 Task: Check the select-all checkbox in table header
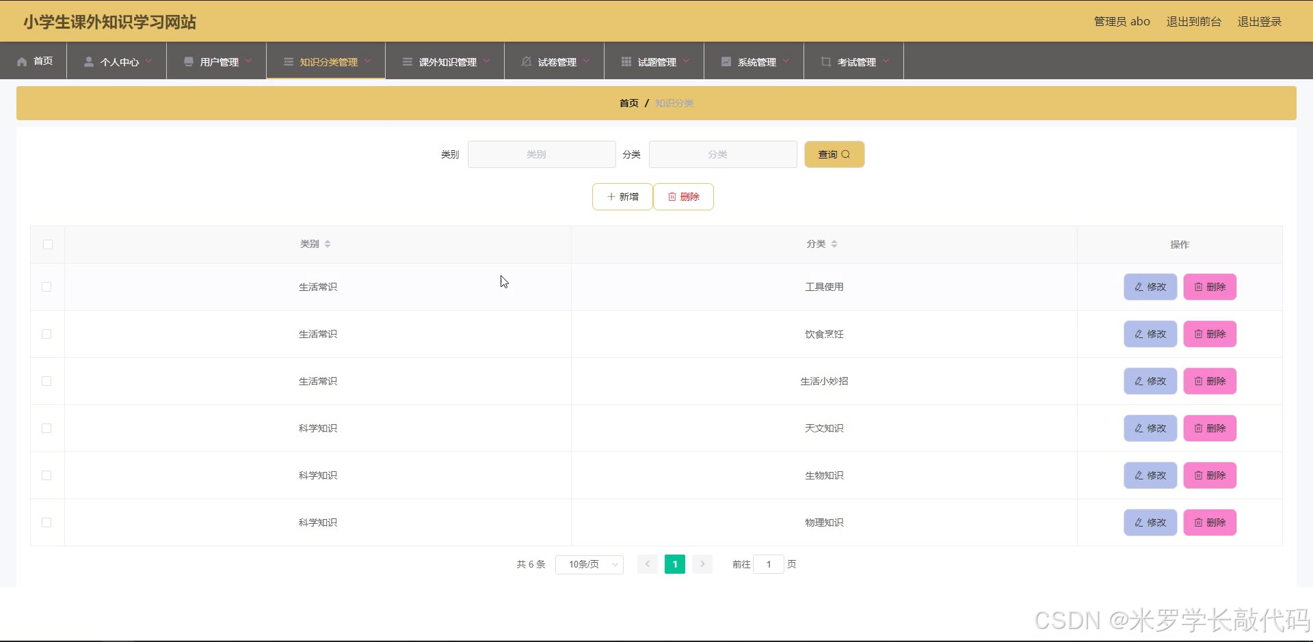tap(47, 244)
